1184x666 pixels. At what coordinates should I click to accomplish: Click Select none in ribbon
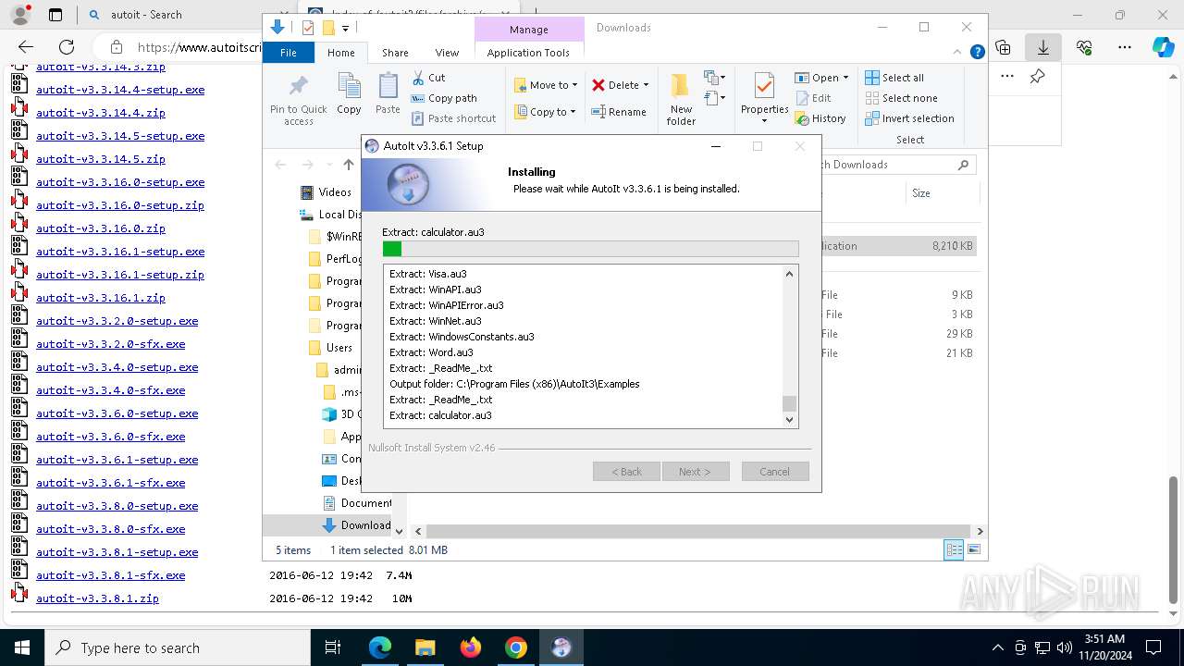tap(902, 98)
